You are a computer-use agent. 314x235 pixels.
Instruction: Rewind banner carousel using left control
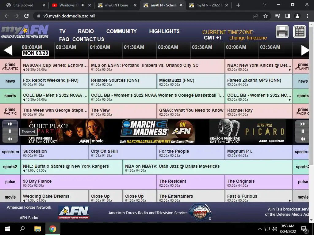click(10, 139)
